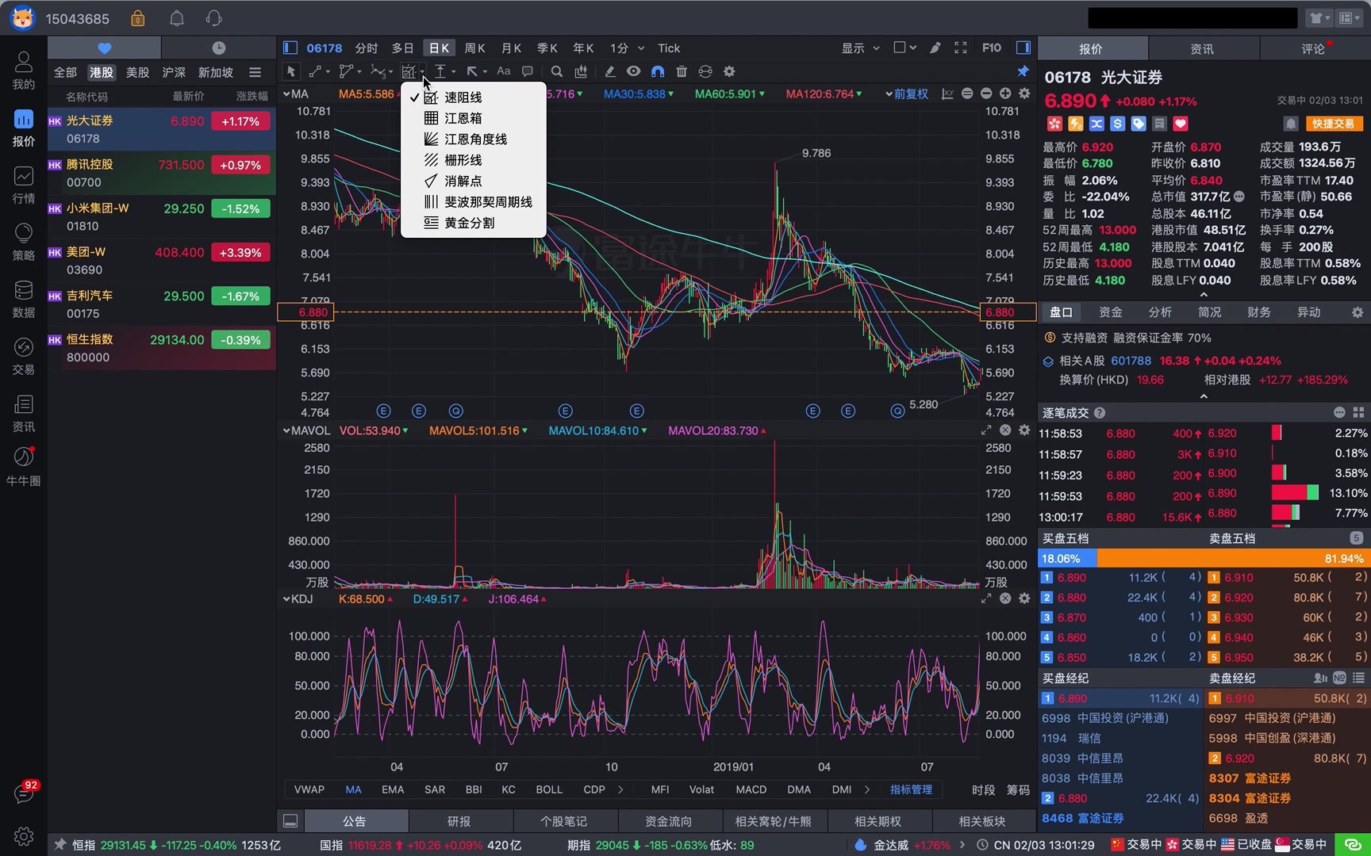Open app settings gear in the sidebar
1371x856 pixels.
pyautogui.click(x=24, y=836)
